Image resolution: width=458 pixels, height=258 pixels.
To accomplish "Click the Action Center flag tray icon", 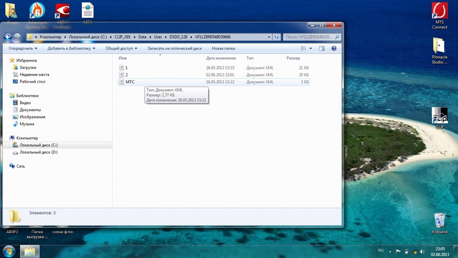I will (398, 251).
